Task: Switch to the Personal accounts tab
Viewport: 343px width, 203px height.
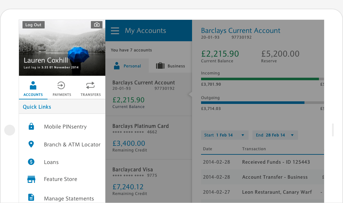Action: (x=127, y=66)
